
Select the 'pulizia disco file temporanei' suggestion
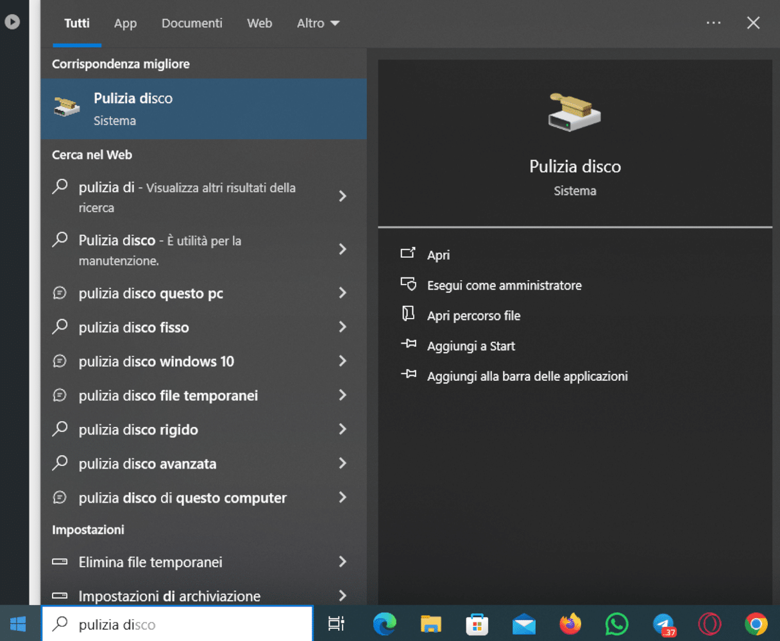click(x=203, y=395)
